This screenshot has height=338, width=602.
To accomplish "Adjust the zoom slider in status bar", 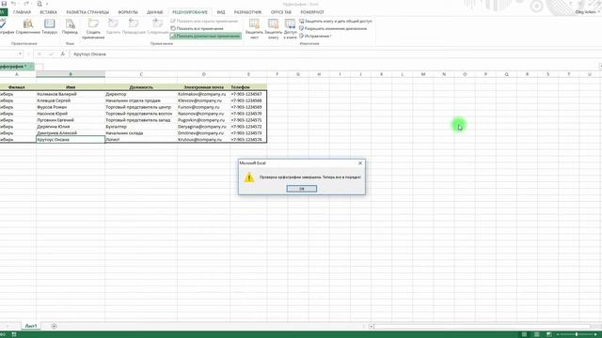I will (577, 334).
